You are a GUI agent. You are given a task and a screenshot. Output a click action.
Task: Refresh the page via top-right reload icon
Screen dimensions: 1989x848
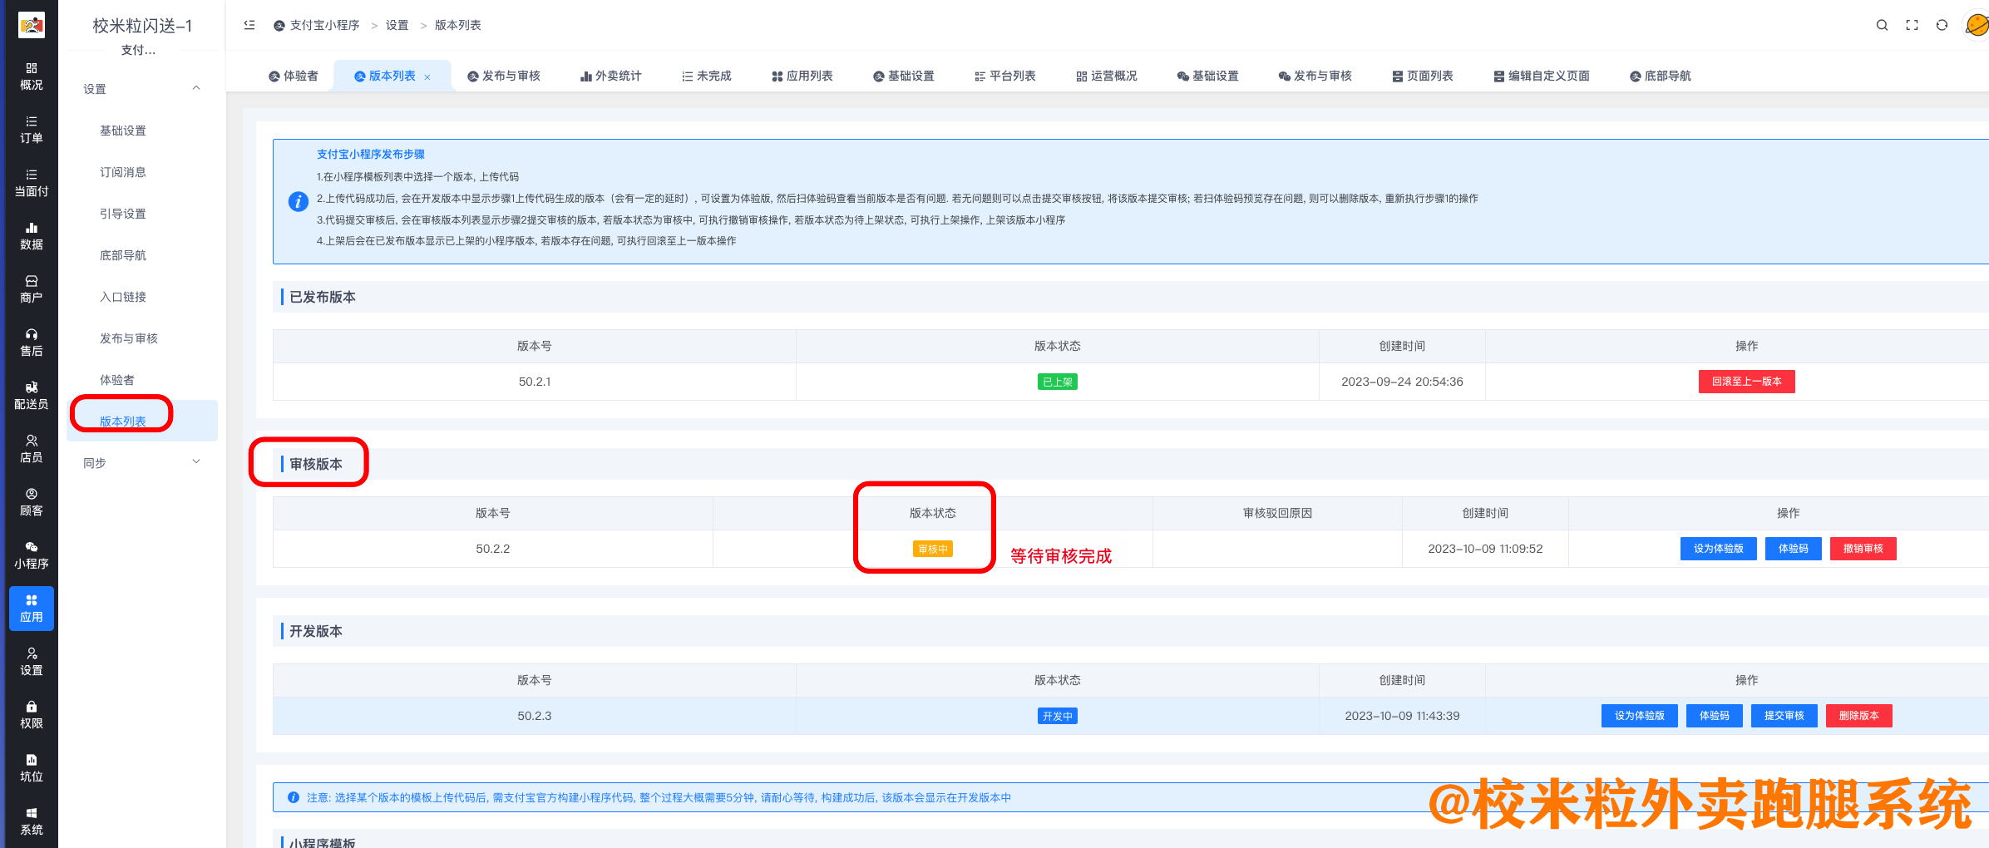(x=1942, y=25)
